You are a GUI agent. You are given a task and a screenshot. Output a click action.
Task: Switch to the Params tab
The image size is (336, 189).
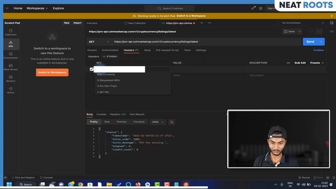(92, 50)
